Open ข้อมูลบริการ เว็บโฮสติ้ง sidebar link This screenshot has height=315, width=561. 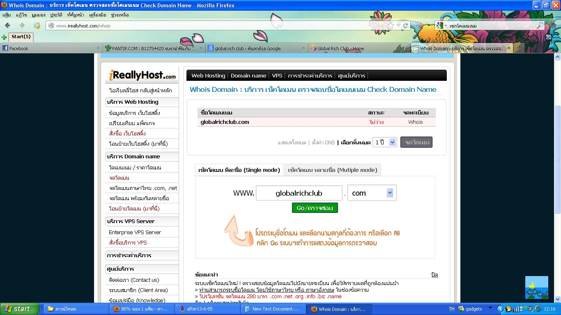[x=135, y=113]
